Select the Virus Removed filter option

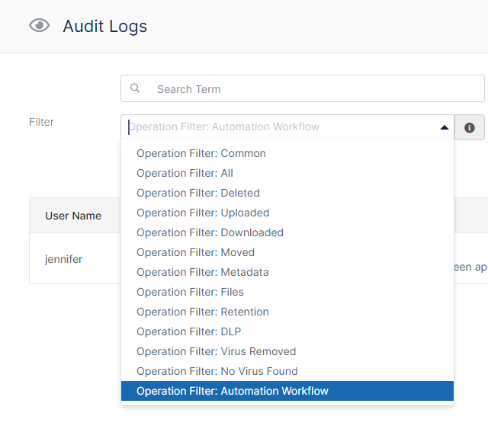[216, 351]
